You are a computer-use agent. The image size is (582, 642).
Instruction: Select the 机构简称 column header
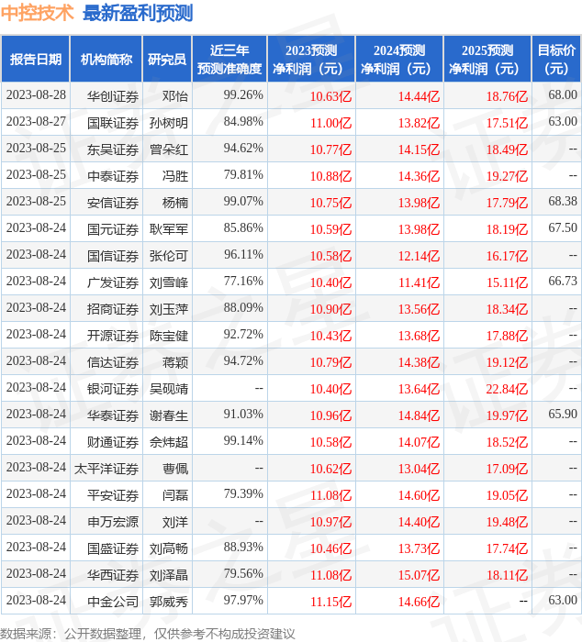106,60
